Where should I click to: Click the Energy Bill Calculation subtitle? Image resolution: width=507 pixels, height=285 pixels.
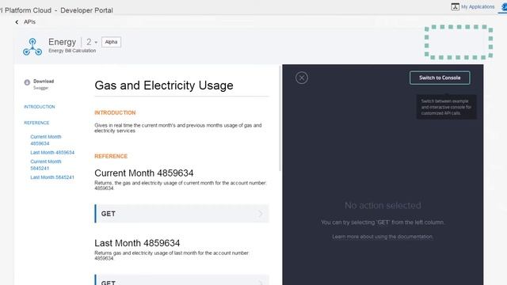pyautogui.click(x=72, y=51)
